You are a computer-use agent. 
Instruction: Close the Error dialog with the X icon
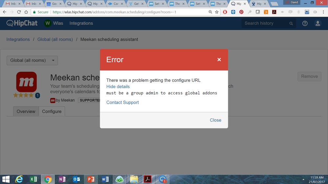[x=219, y=60]
